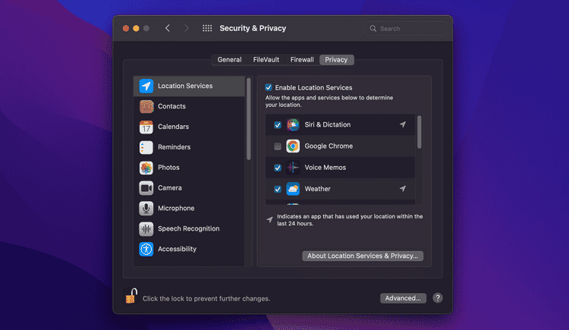This screenshot has height=330, width=569.
Task: Click the Calendars icon showing 17
Action: pos(146,127)
